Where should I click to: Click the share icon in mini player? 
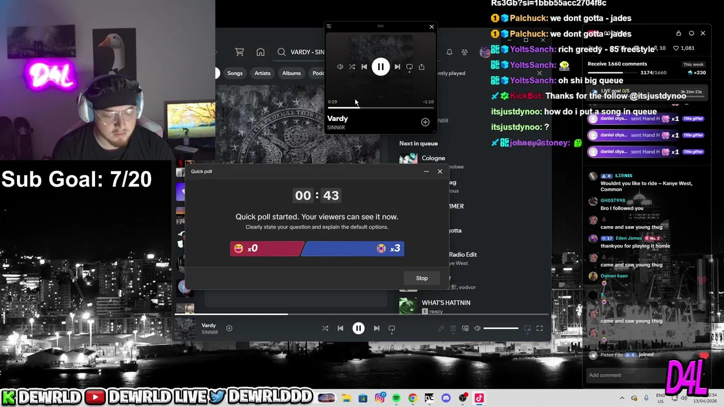[421, 67]
